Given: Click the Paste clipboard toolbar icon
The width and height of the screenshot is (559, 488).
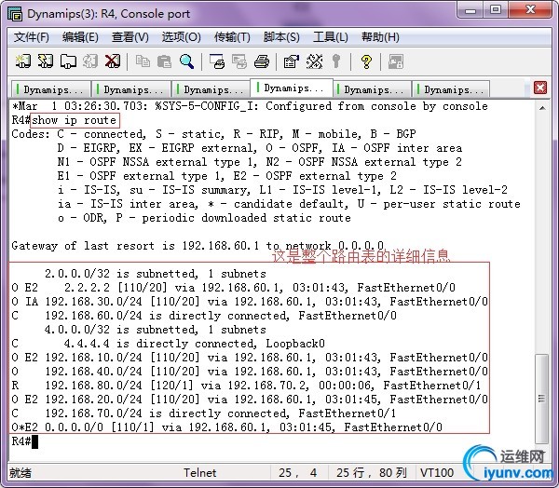Looking at the screenshot, I should click(164, 61).
